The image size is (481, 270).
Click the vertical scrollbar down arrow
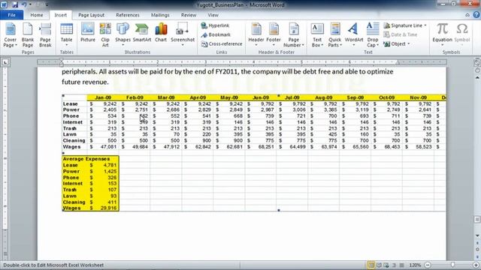pos(477,235)
